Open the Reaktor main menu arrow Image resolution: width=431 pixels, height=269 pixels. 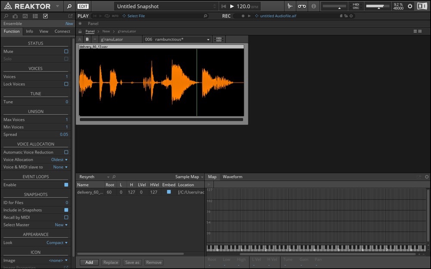coord(57,6)
